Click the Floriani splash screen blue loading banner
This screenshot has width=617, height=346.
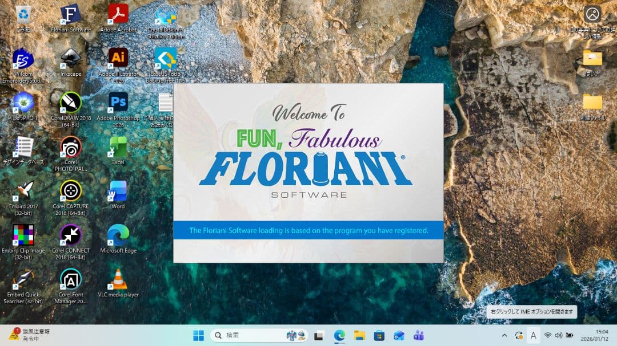pyautogui.click(x=308, y=230)
